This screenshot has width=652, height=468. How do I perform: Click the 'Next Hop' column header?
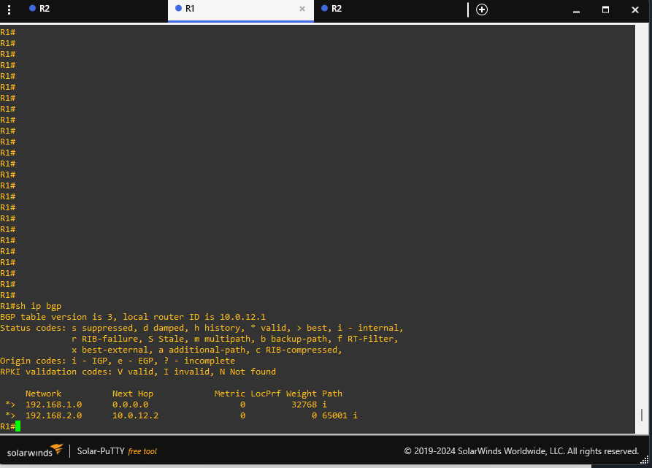[133, 394]
